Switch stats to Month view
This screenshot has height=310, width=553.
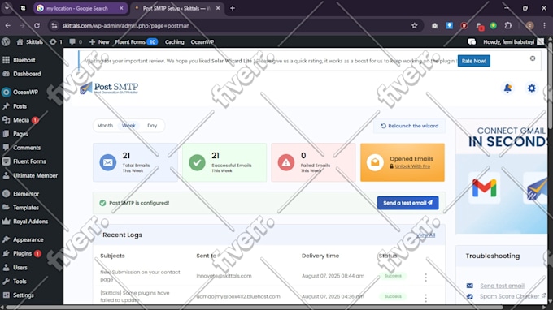(105, 126)
